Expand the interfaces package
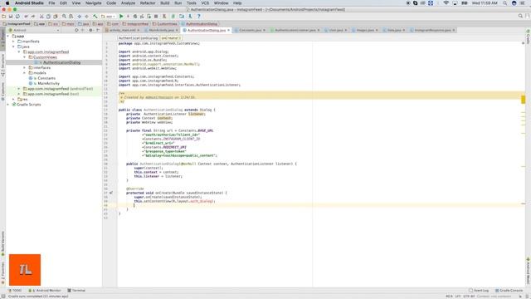 point(24,68)
